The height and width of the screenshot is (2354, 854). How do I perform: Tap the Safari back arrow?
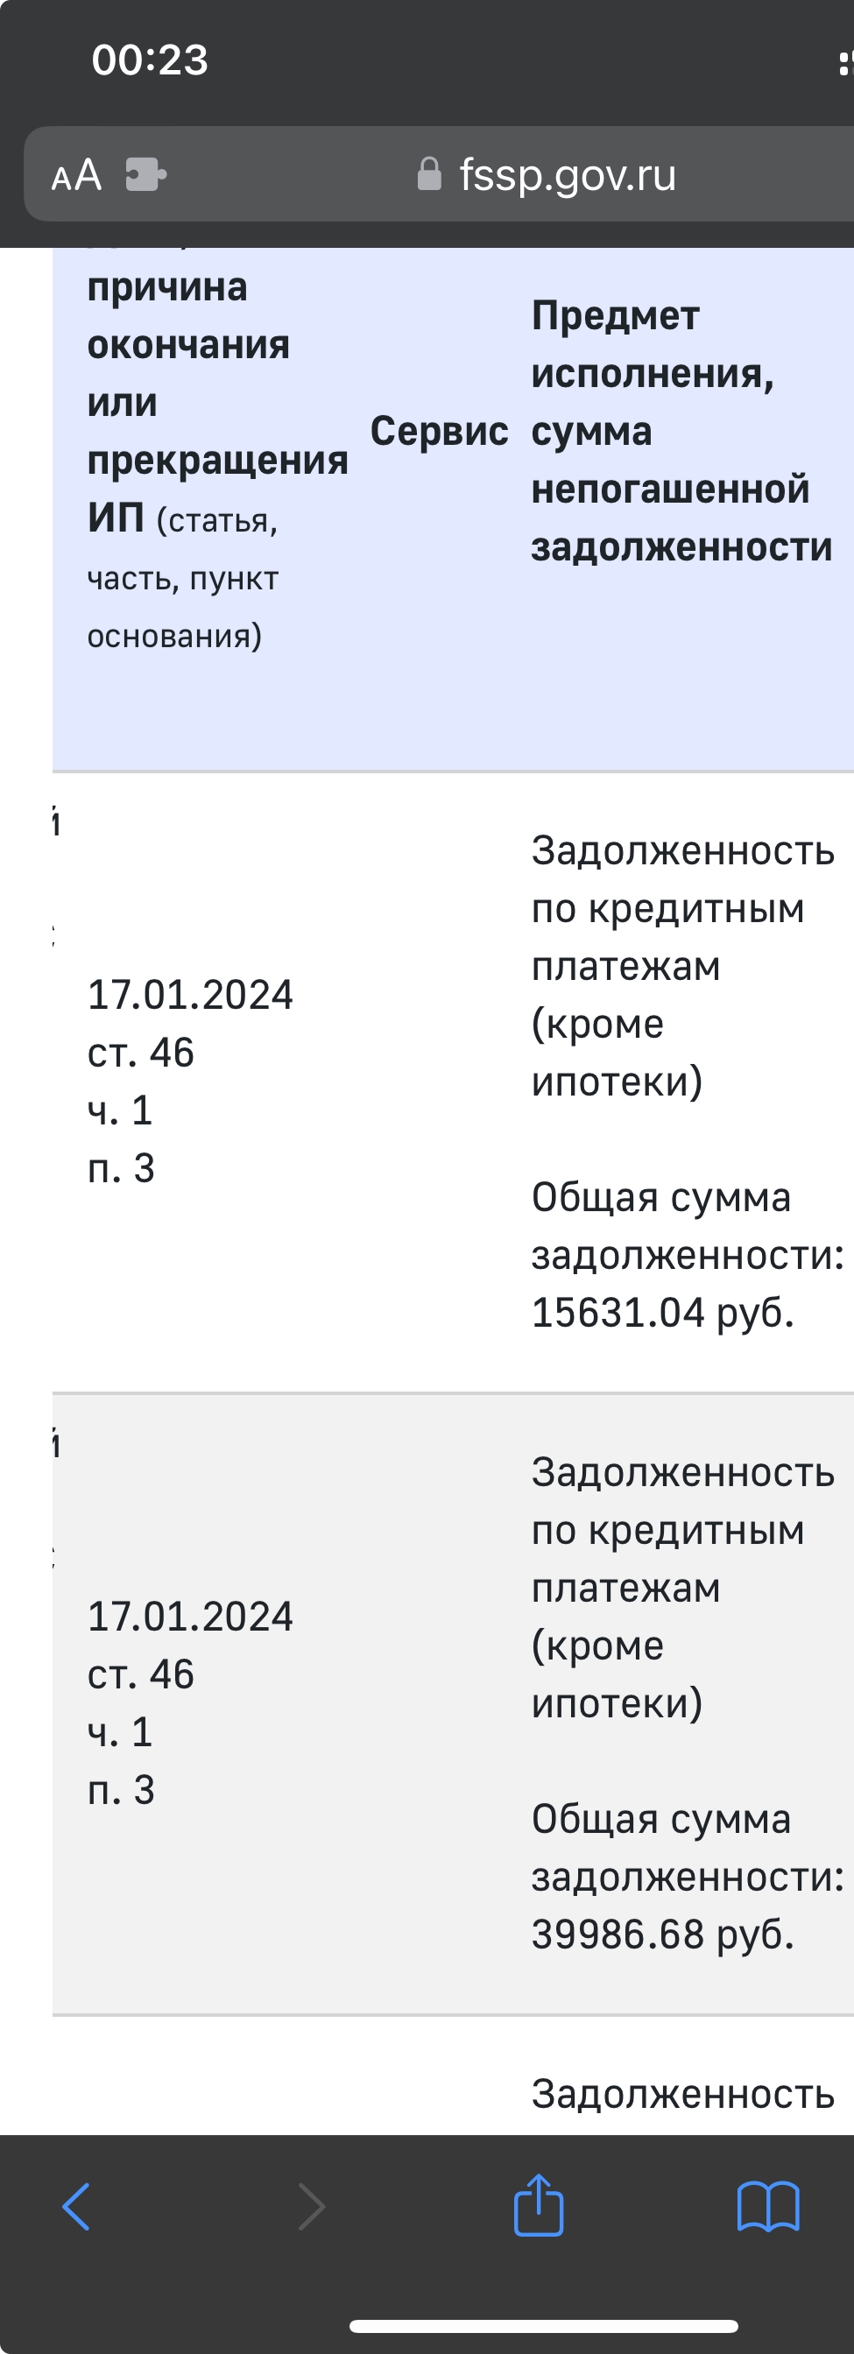click(x=76, y=2207)
